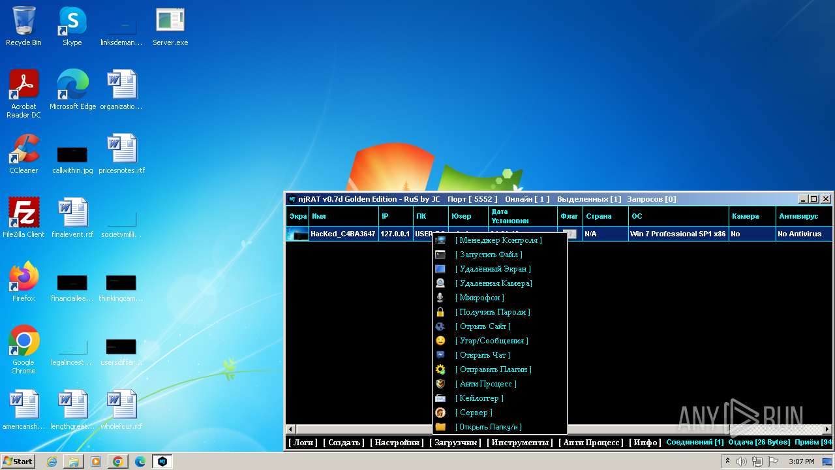Viewport: 835px width, 470px height.
Task: Sort by Страна column header
Action: click(x=605, y=216)
